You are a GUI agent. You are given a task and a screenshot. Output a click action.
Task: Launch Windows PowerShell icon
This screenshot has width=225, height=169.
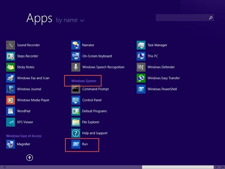point(141,89)
